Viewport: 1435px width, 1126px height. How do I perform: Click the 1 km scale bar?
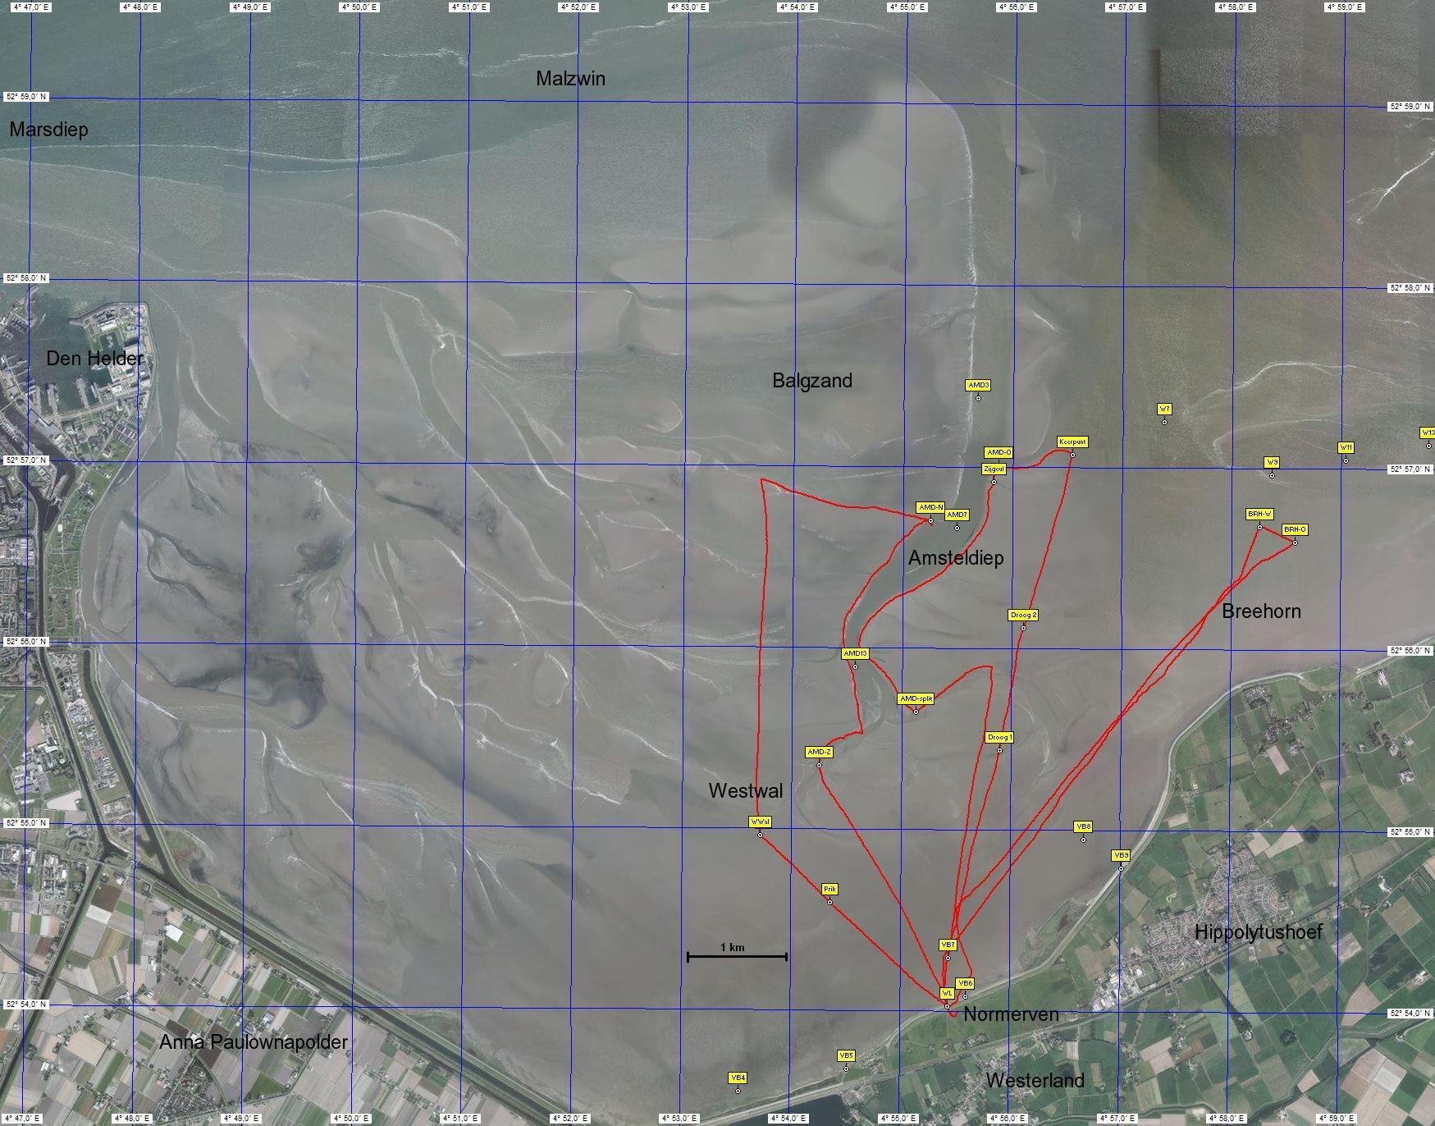point(737,956)
